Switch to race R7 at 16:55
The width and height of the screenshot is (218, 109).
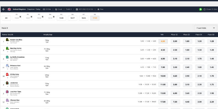point(83,18)
